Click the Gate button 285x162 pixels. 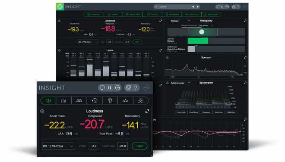point(139,146)
